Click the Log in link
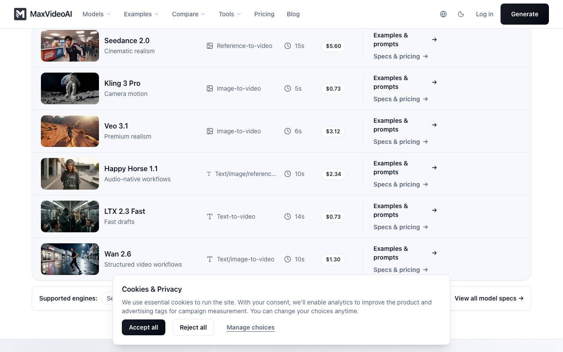Screen dimensions: 563x352 point(485,14)
